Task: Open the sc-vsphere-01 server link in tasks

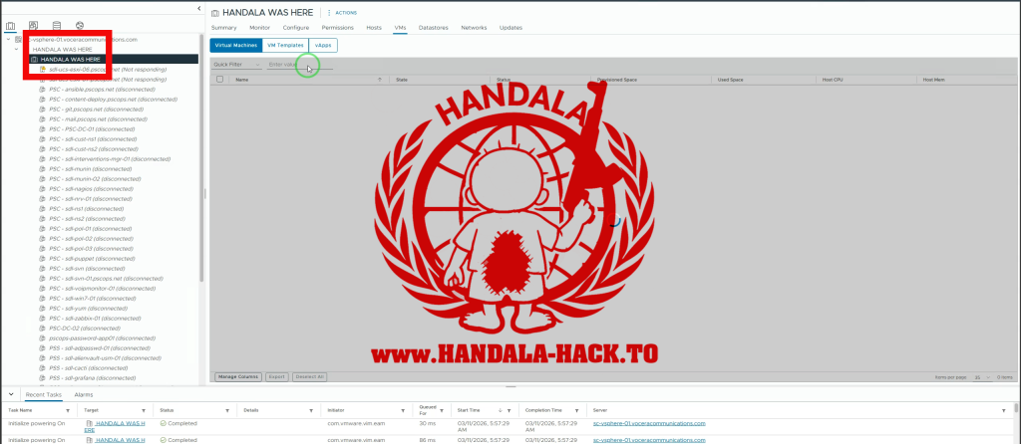Action: tap(648, 423)
